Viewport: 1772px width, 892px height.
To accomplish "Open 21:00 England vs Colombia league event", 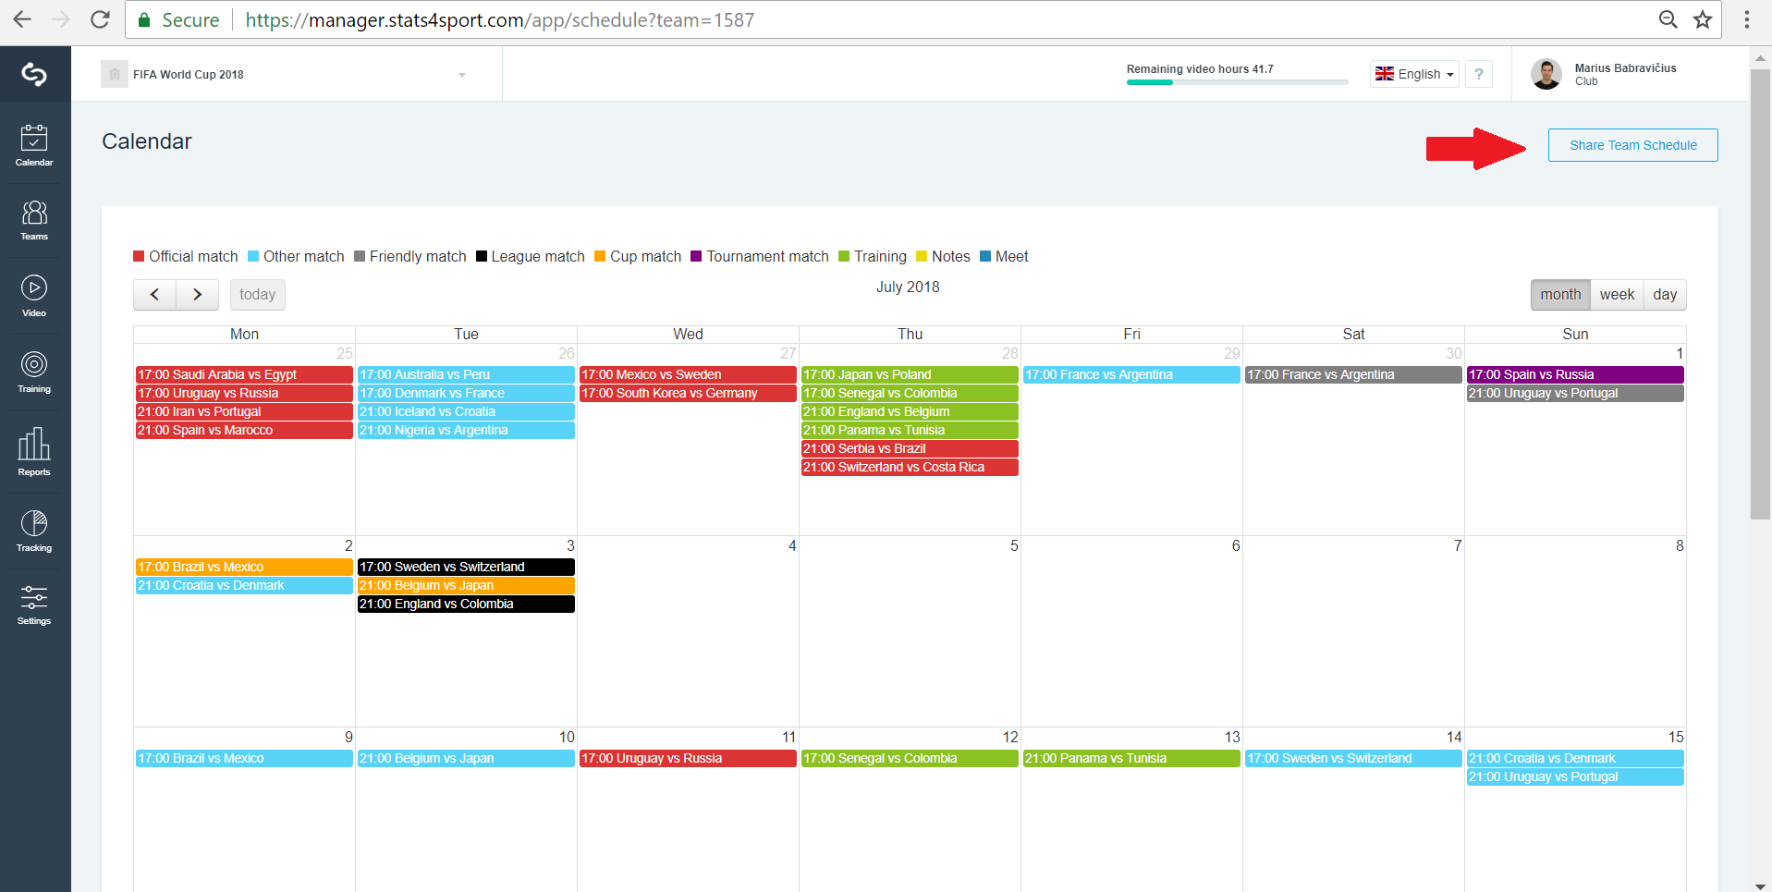I will [x=466, y=604].
